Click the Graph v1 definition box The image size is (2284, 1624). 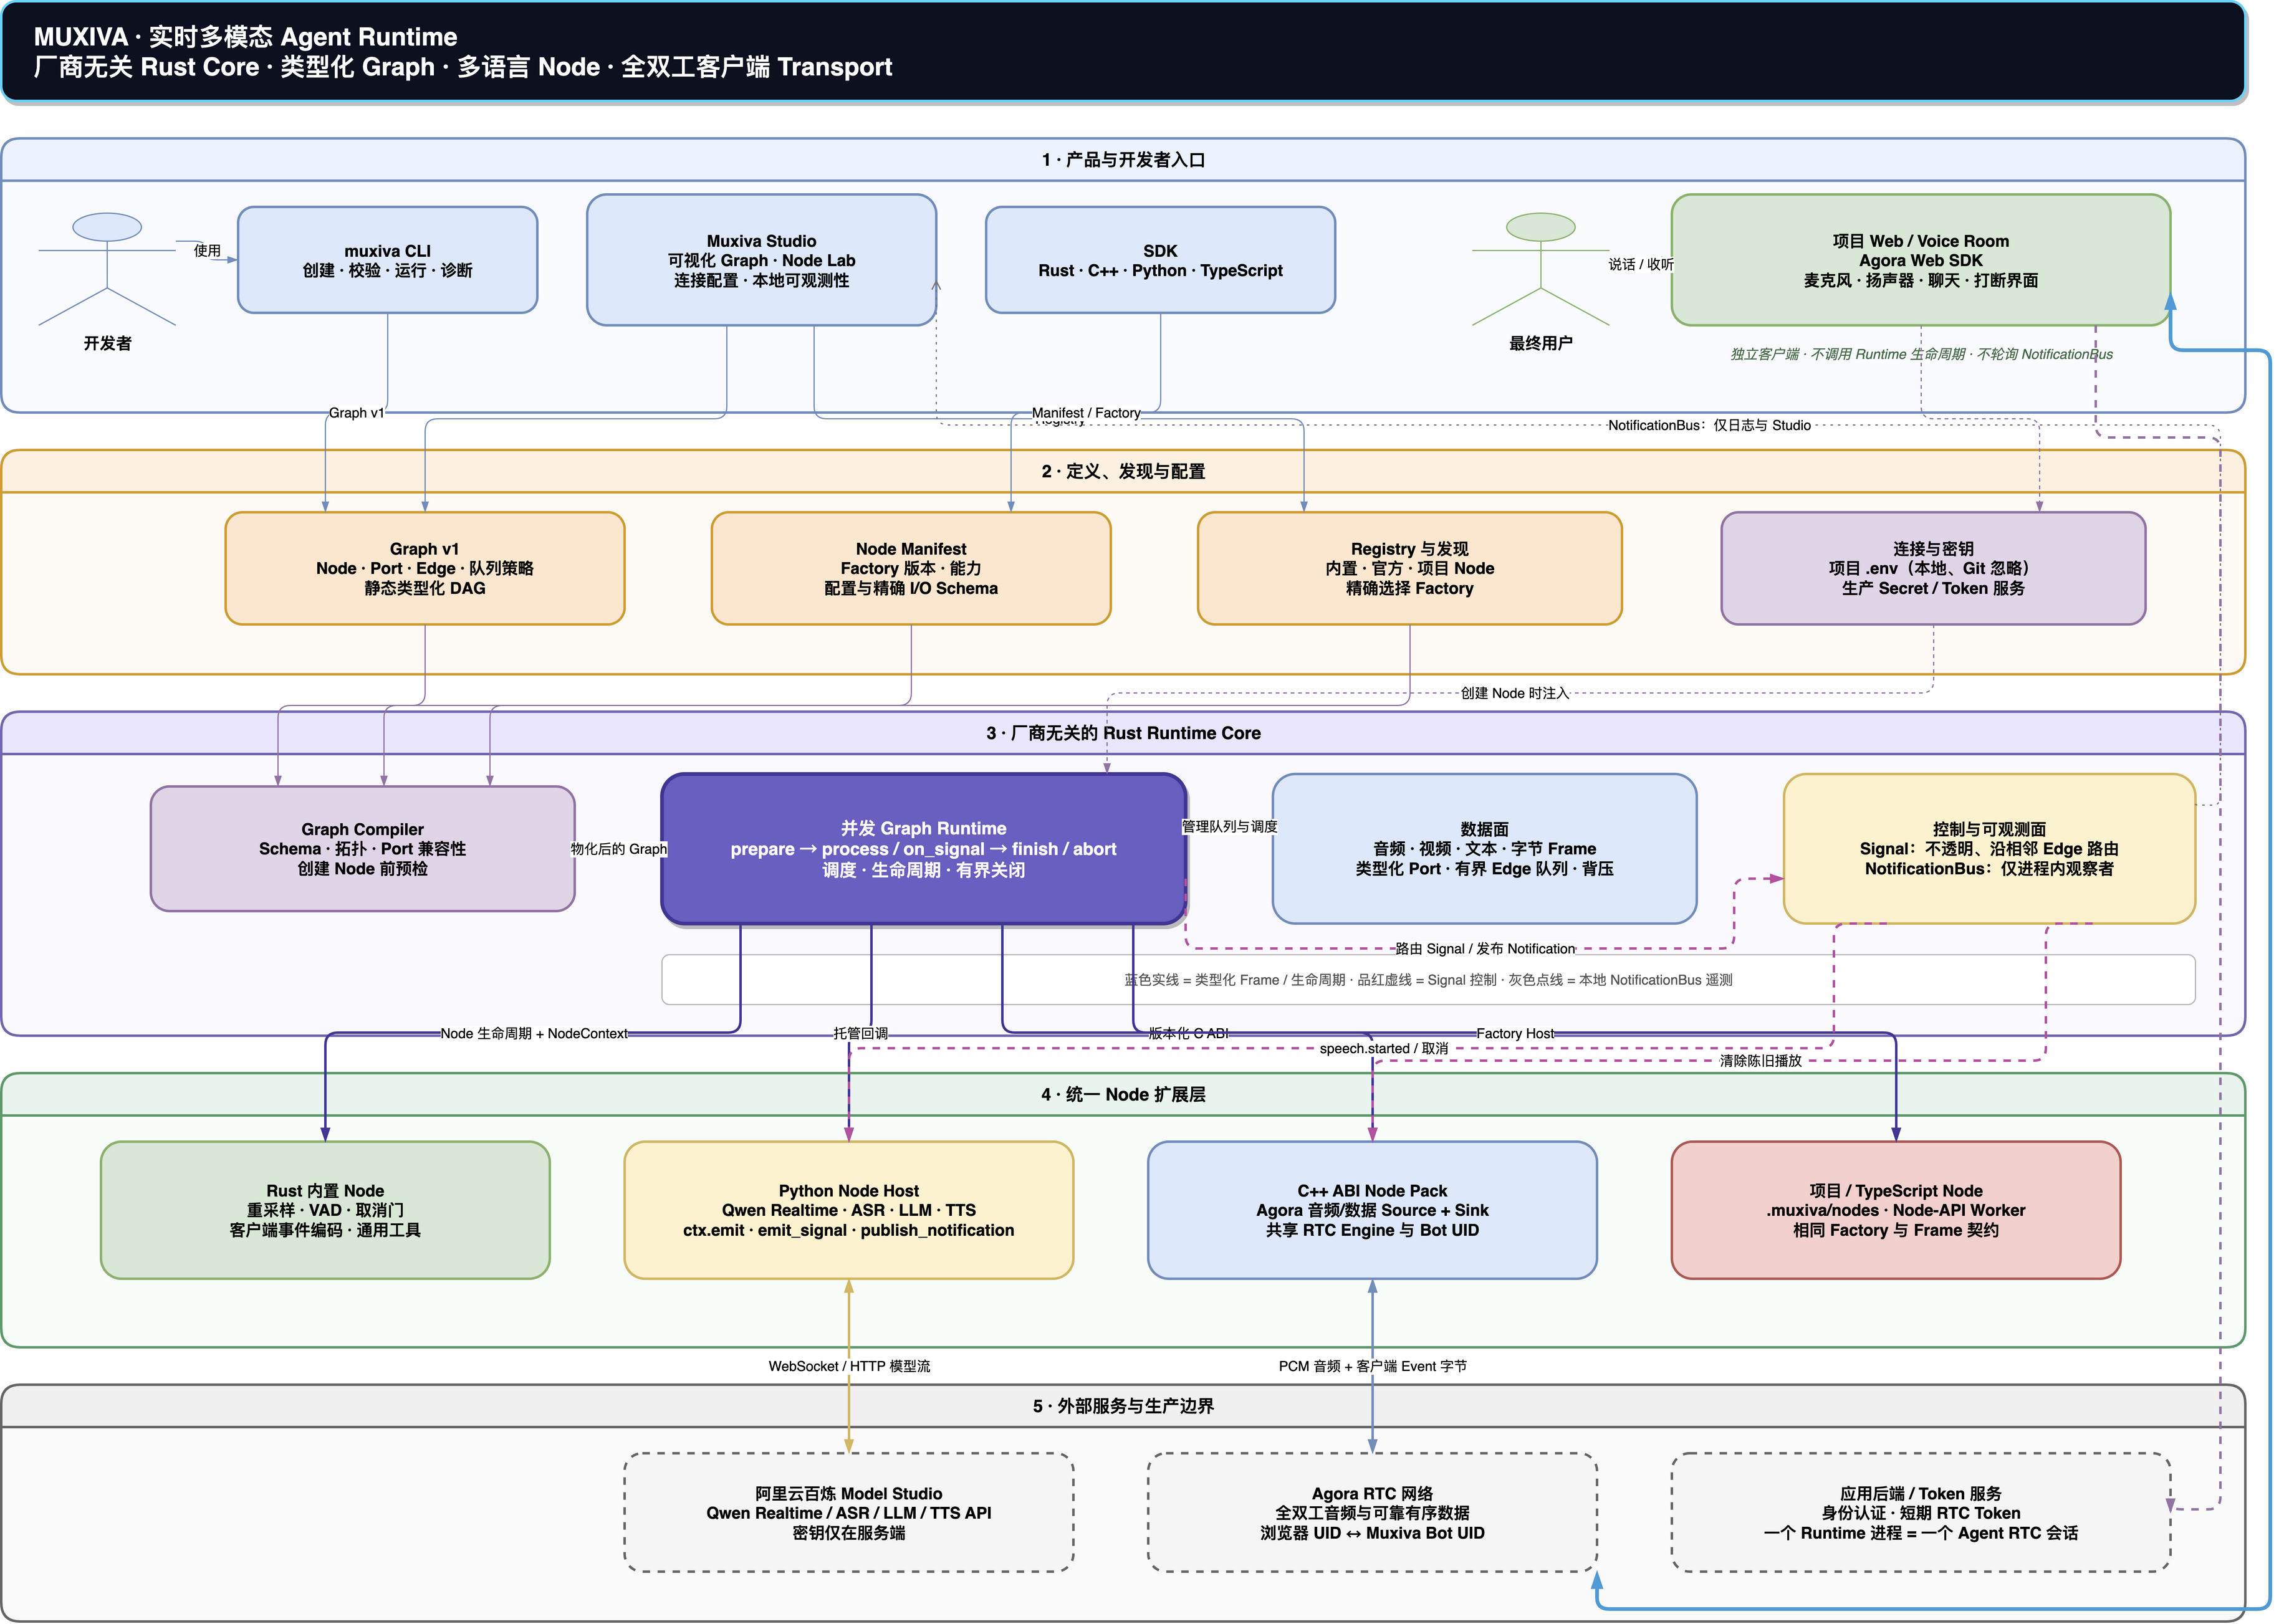(425, 568)
